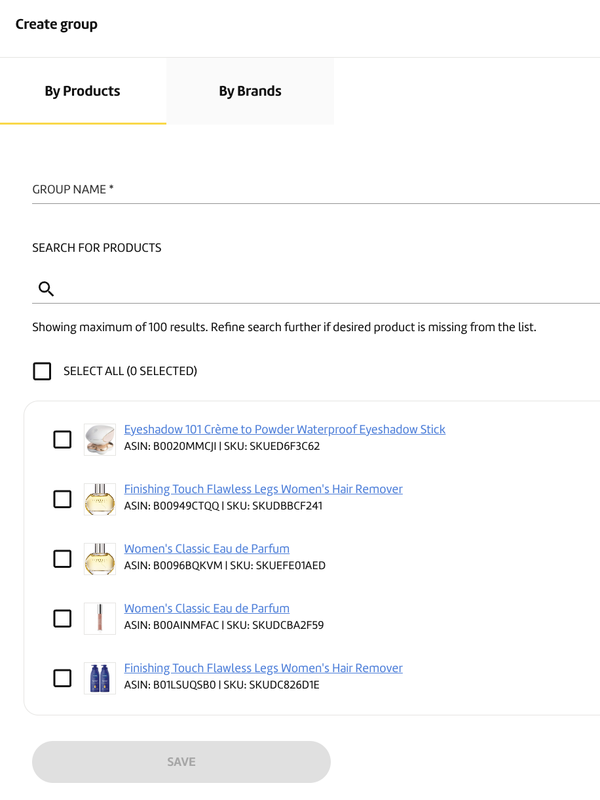
Task: Click the second perfume bottle thumbnail
Action: (100, 559)
